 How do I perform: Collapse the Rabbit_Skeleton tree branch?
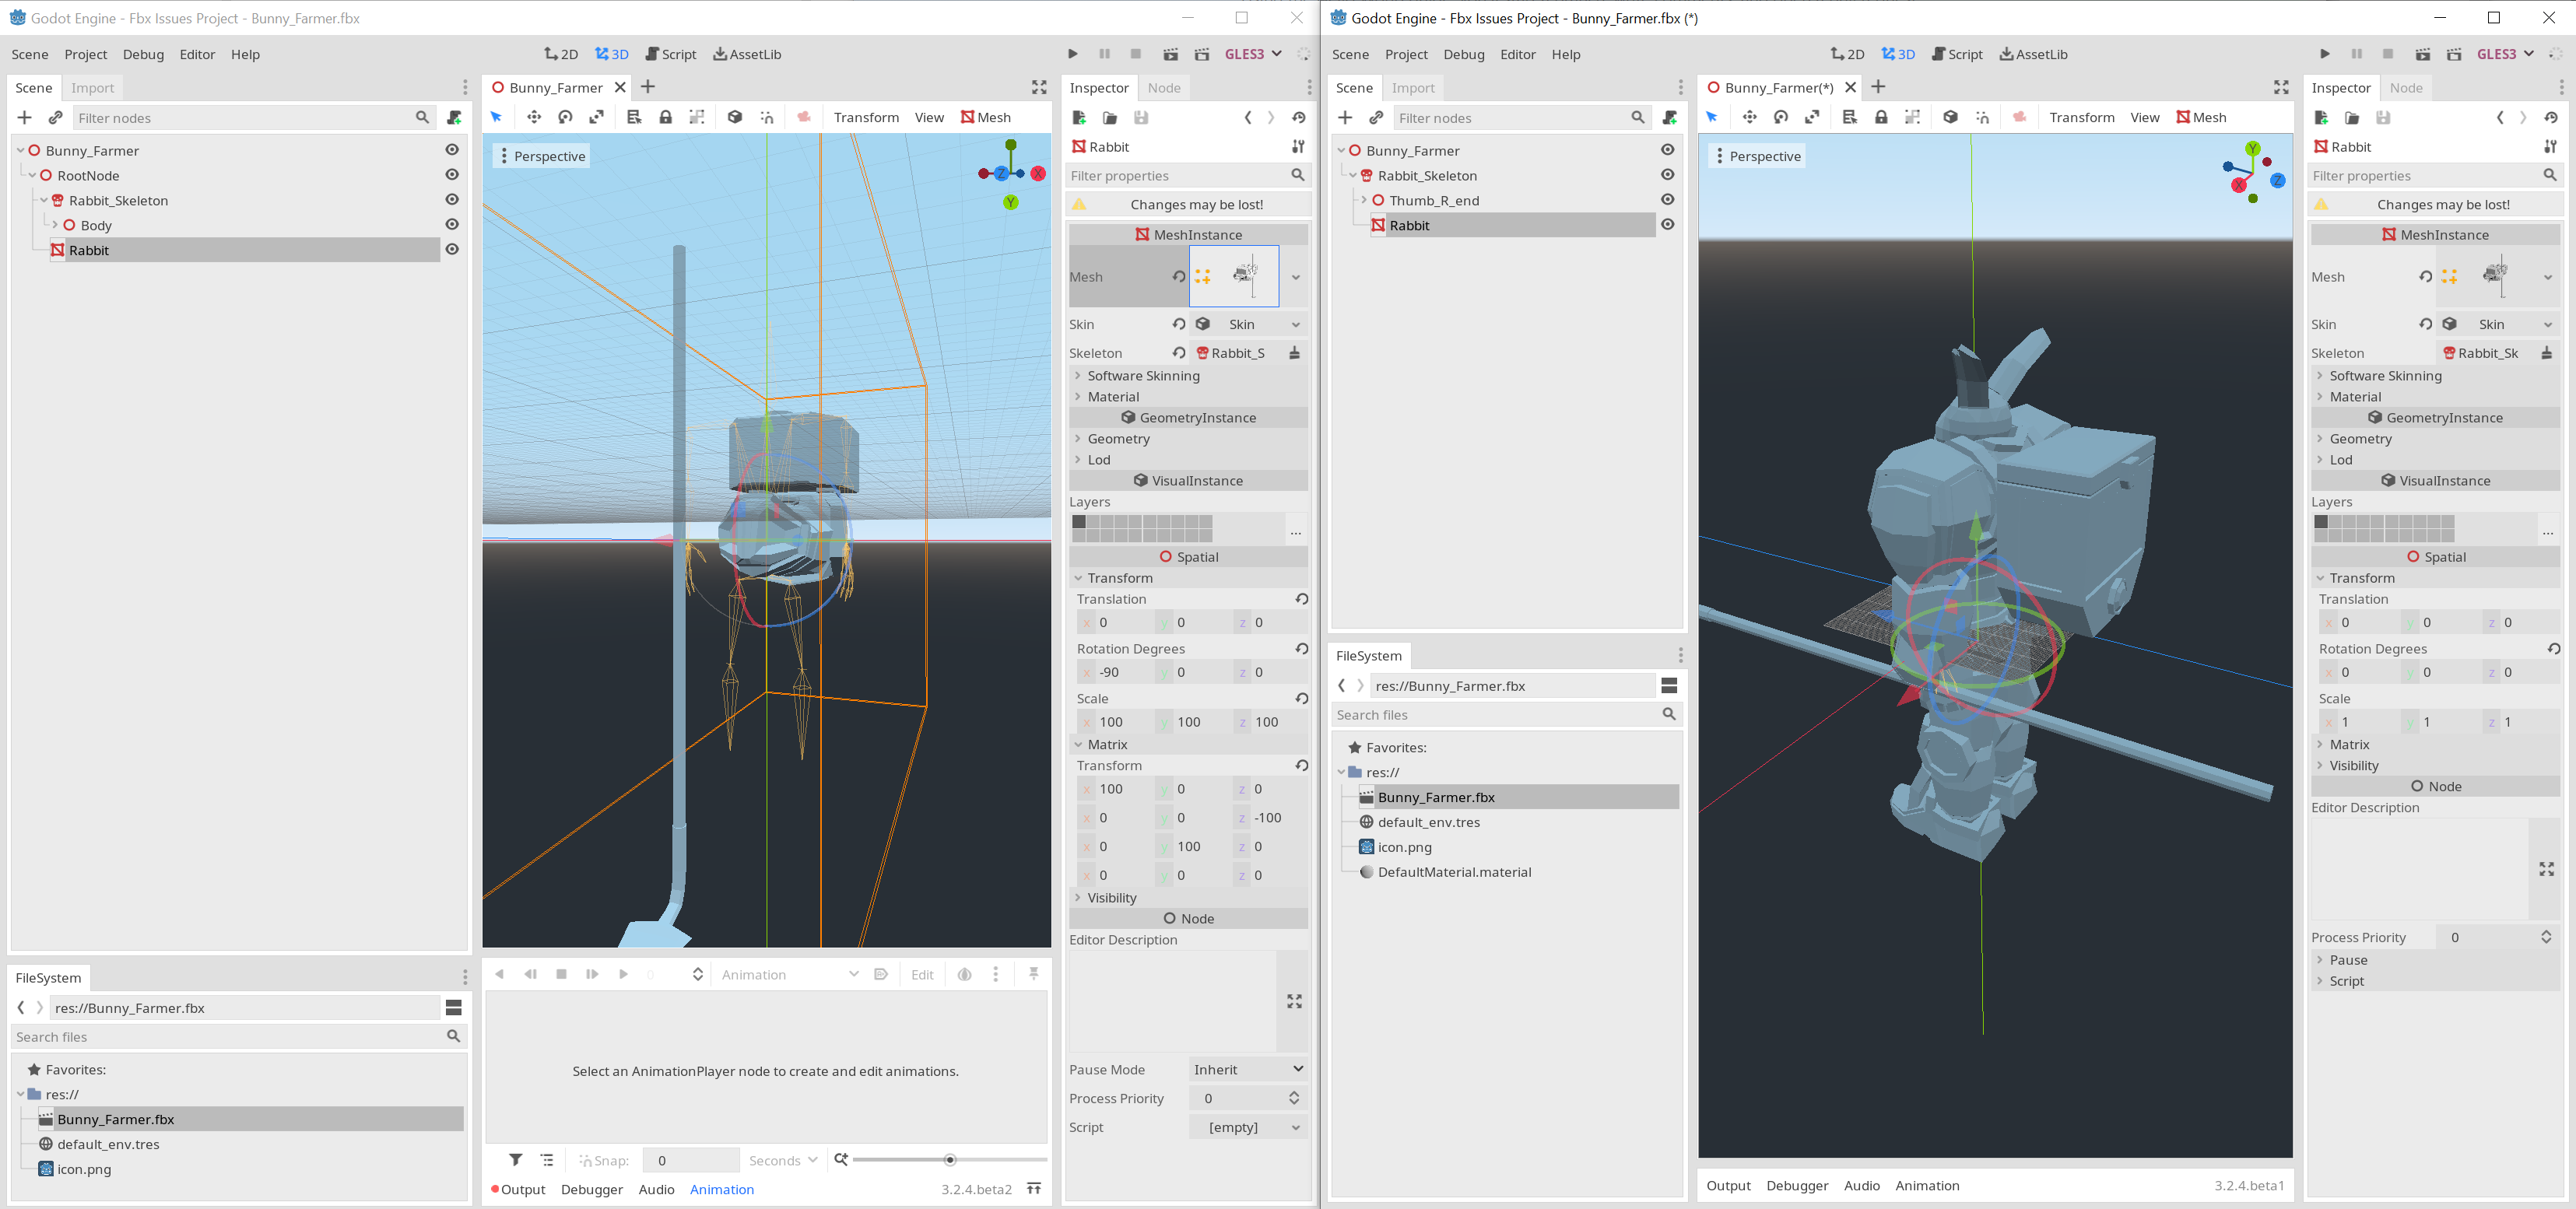point(44,200)
